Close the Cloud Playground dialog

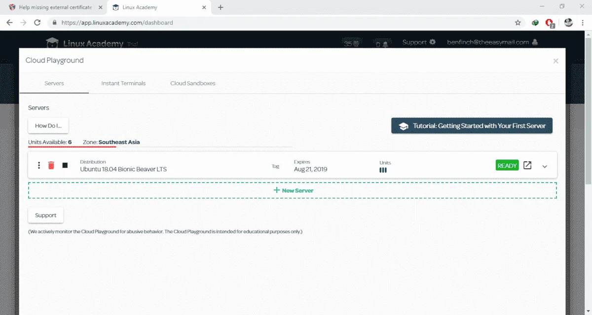[x=555, y=61]
